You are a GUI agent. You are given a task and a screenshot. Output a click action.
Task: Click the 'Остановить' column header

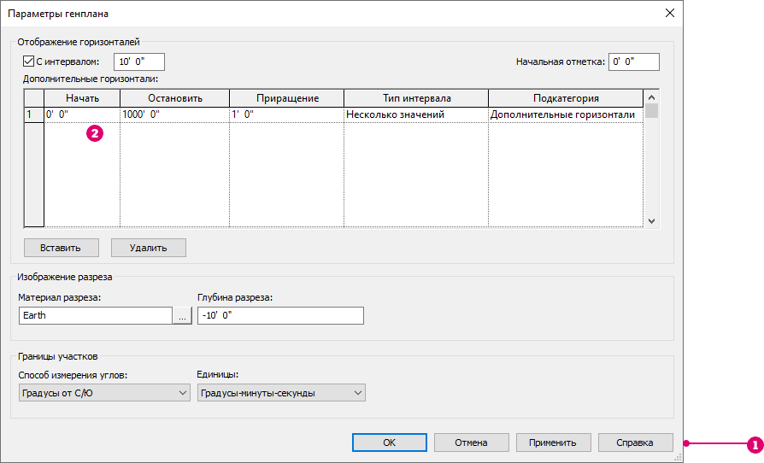click(174, 98)
